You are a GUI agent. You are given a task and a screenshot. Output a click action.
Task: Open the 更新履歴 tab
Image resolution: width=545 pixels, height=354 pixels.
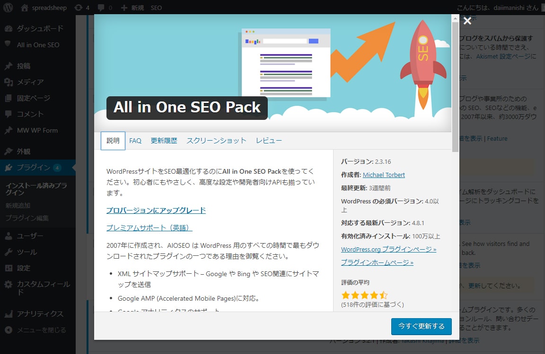[164, 141]
